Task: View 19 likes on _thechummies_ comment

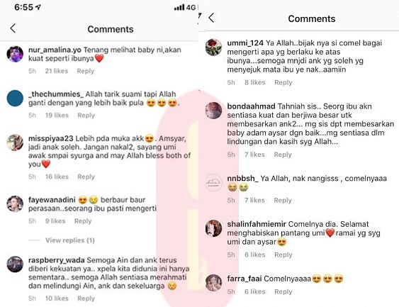Action: (x=57, y=116)
